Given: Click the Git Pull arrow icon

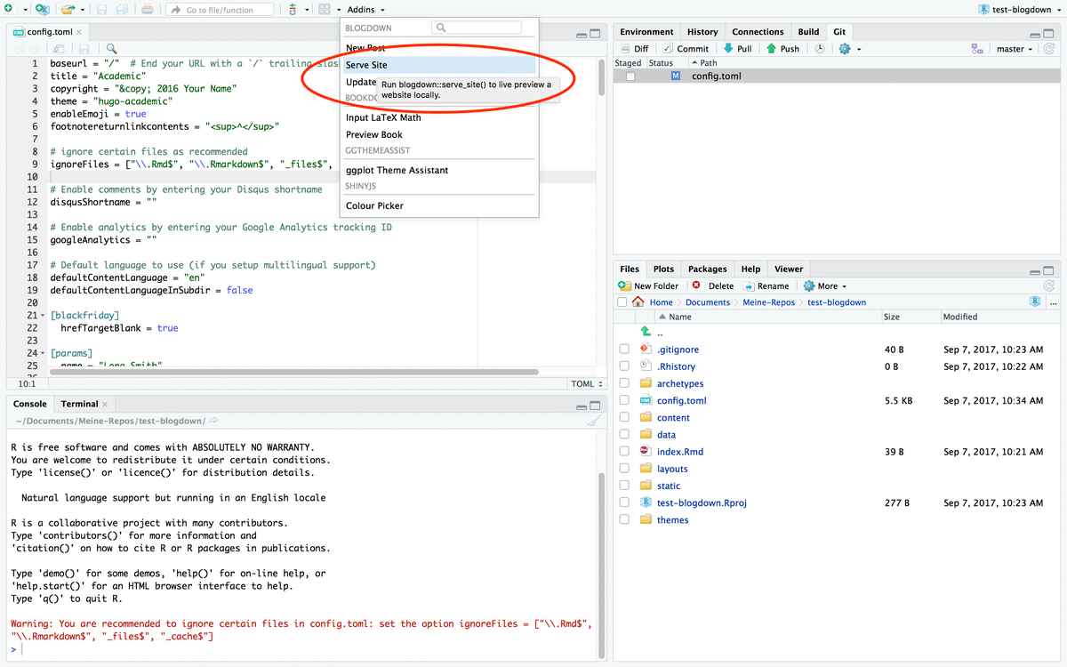Looking at the screenshot, I should point(728,49).
